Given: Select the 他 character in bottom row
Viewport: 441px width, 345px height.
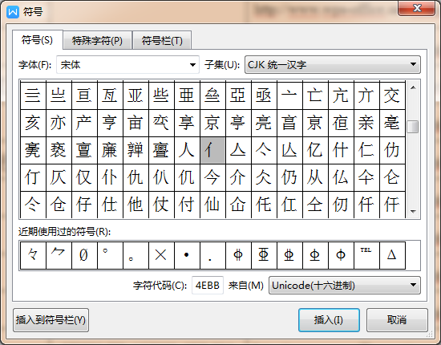Looking at the screenshot, I should click(136, 205).
